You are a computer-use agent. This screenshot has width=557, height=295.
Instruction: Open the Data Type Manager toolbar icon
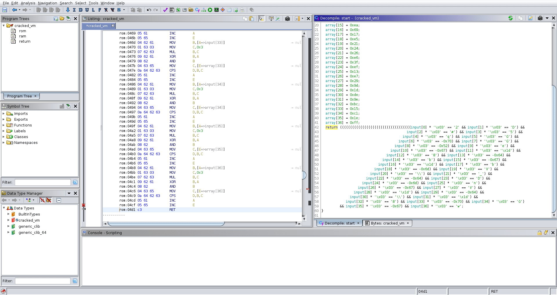coord(191,10)
